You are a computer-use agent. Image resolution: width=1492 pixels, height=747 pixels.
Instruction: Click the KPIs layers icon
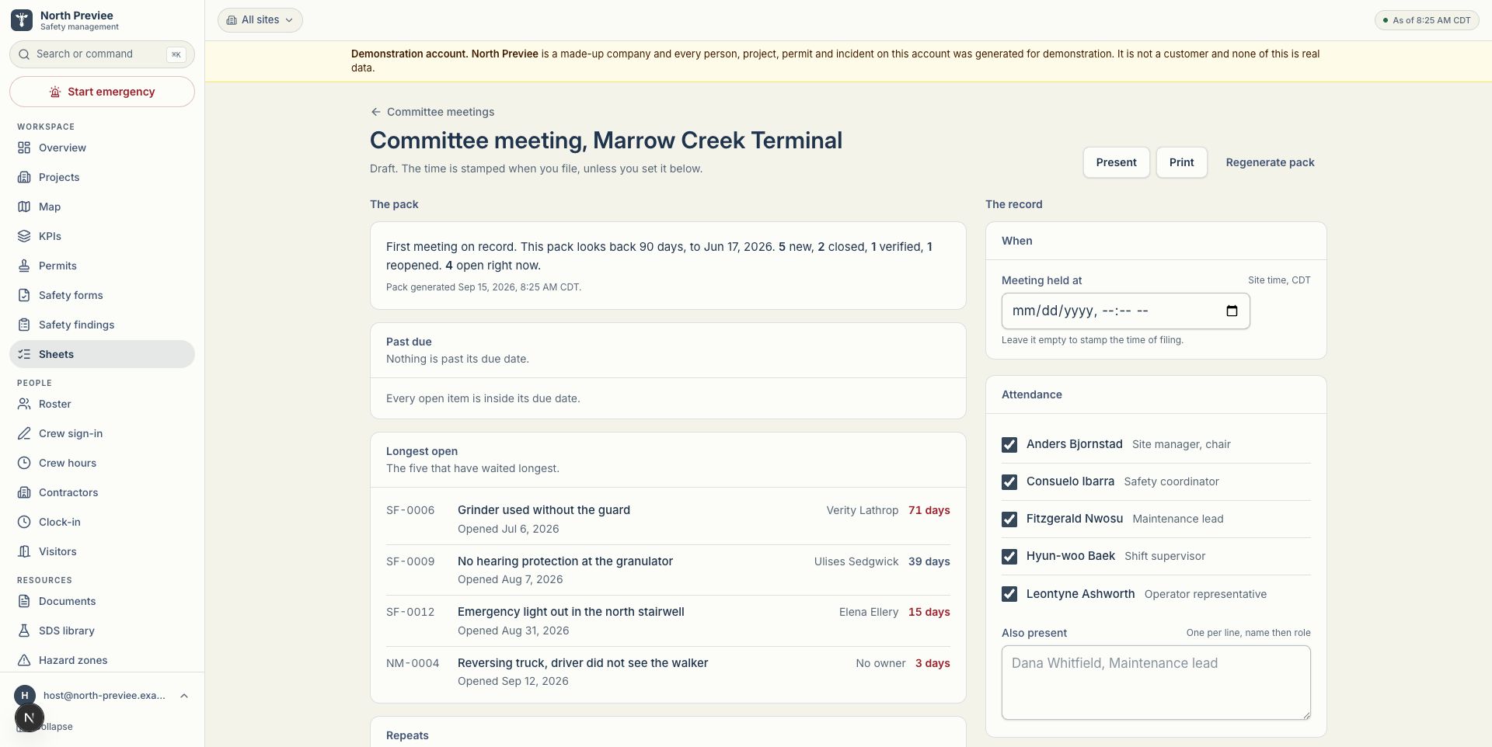click(24, 236)
